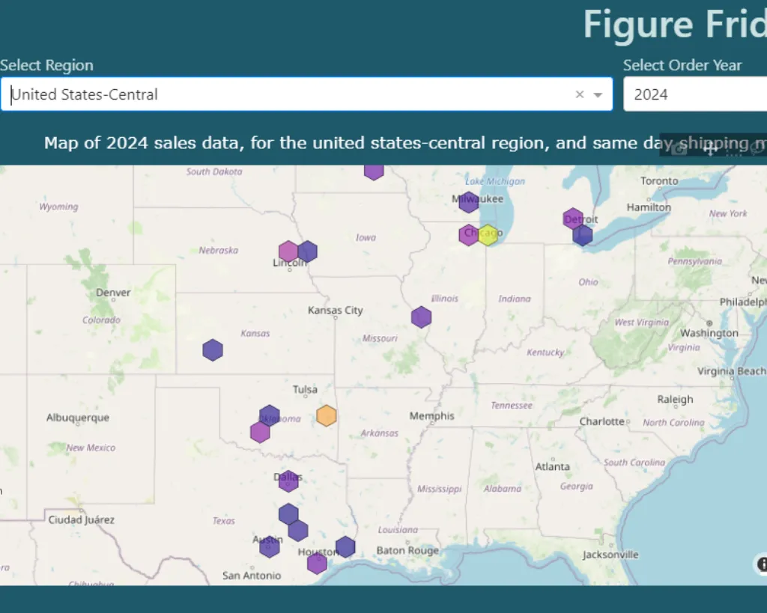Click the orange hexagon east of Tulsa

(x=326, y=415)
